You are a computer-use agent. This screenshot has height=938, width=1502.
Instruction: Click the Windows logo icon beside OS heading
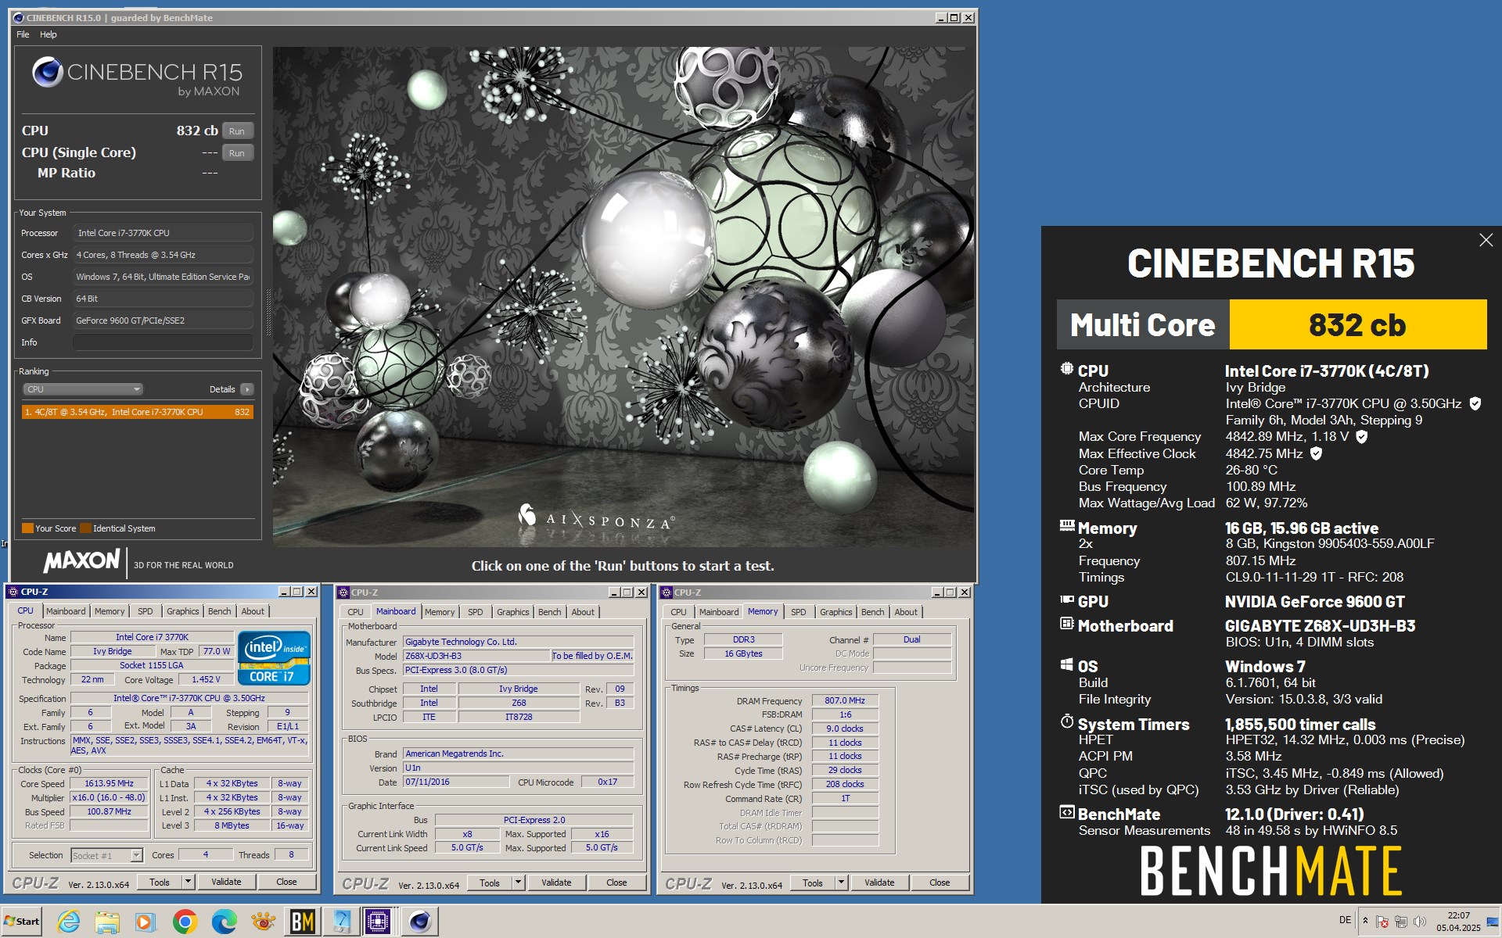pos(1066,664)
